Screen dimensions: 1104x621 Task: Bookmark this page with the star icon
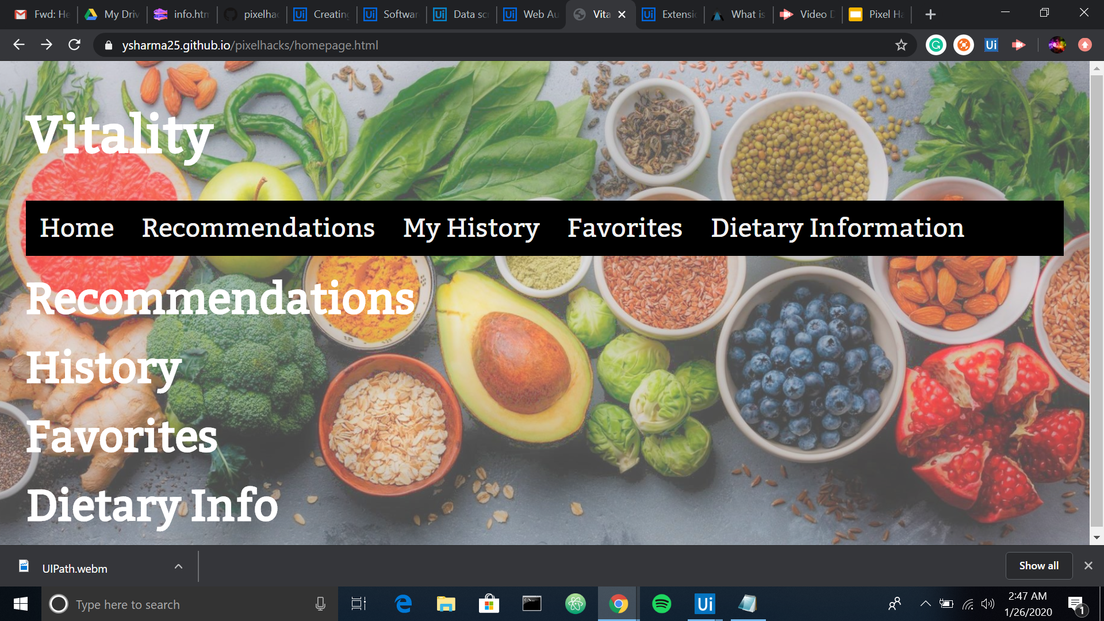(x=901, y=45)
